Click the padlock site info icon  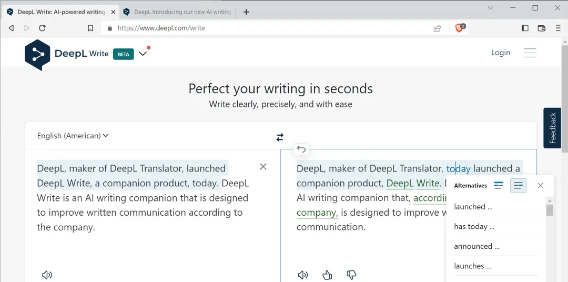[x=110, y=28]
